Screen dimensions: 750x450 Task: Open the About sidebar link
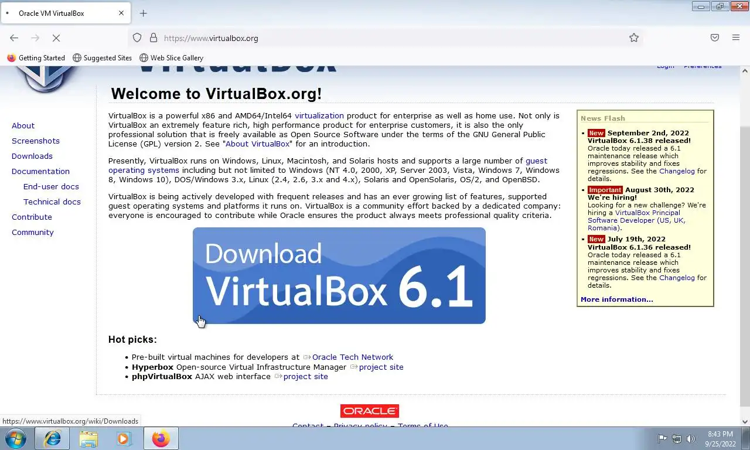[23, 125]
